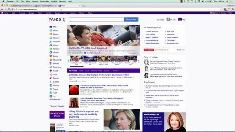Open the Obamacare 2016 changes headline

[x=99, y=75]
